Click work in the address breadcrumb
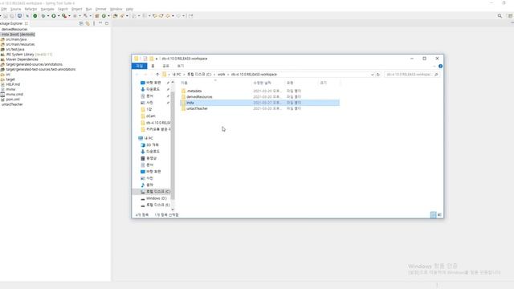 (x=222, y=75)
